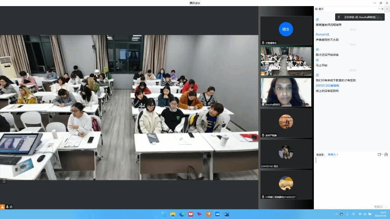Viewport: 390px width, 219px height.
Task: Select the blue 锦生 avatar participant tile
Action: (286, 30)
